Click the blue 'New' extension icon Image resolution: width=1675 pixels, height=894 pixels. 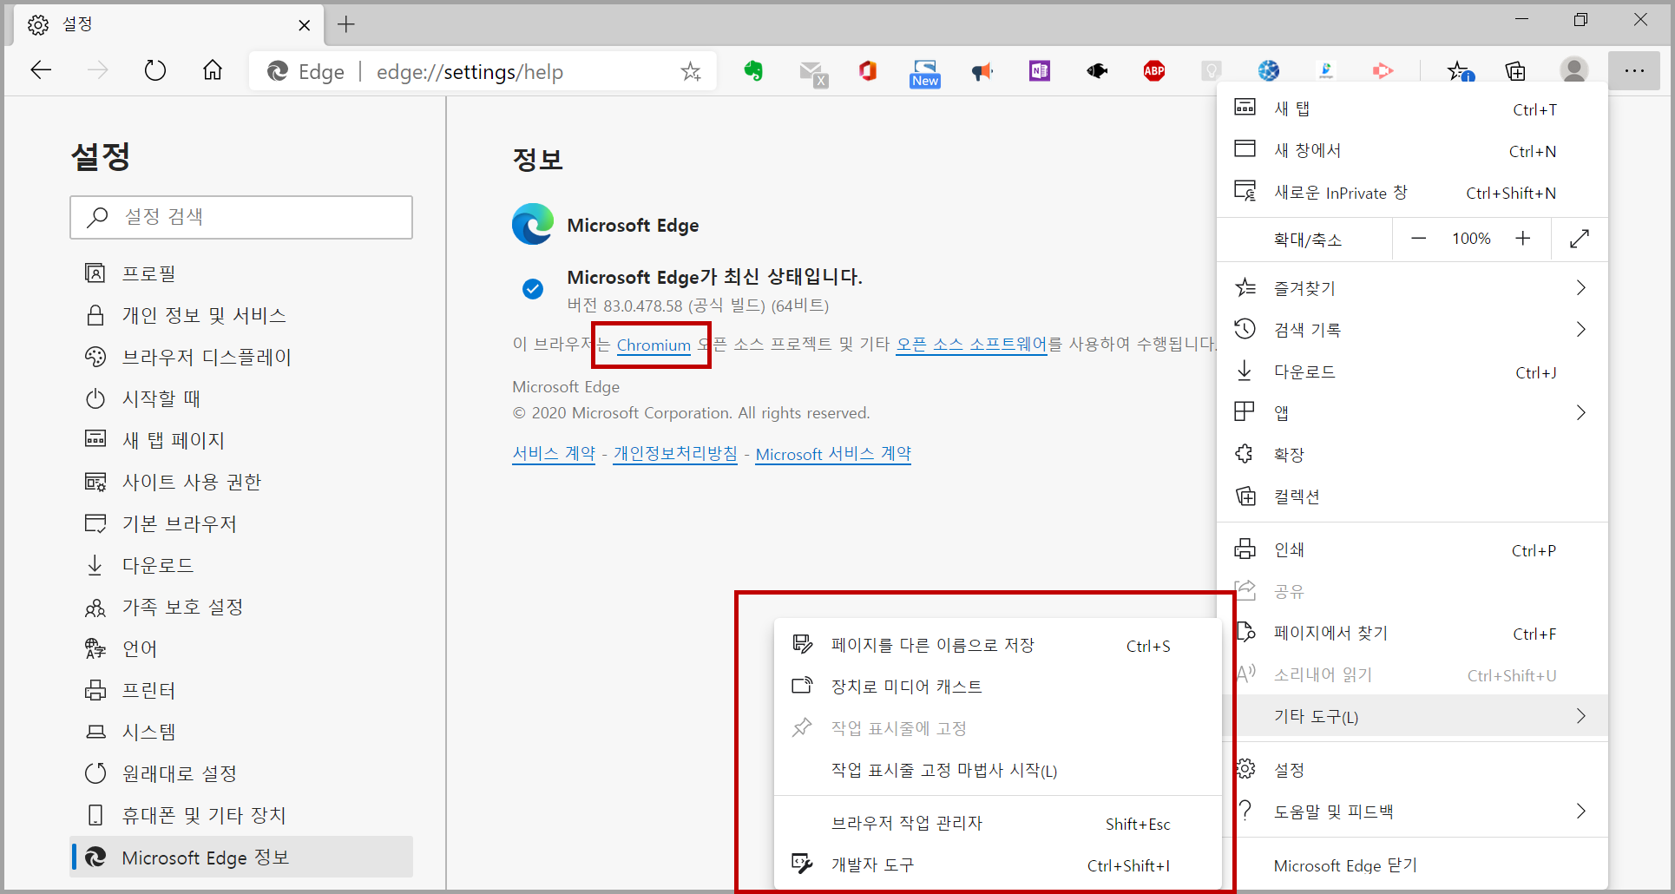click(x=925, y=73)
